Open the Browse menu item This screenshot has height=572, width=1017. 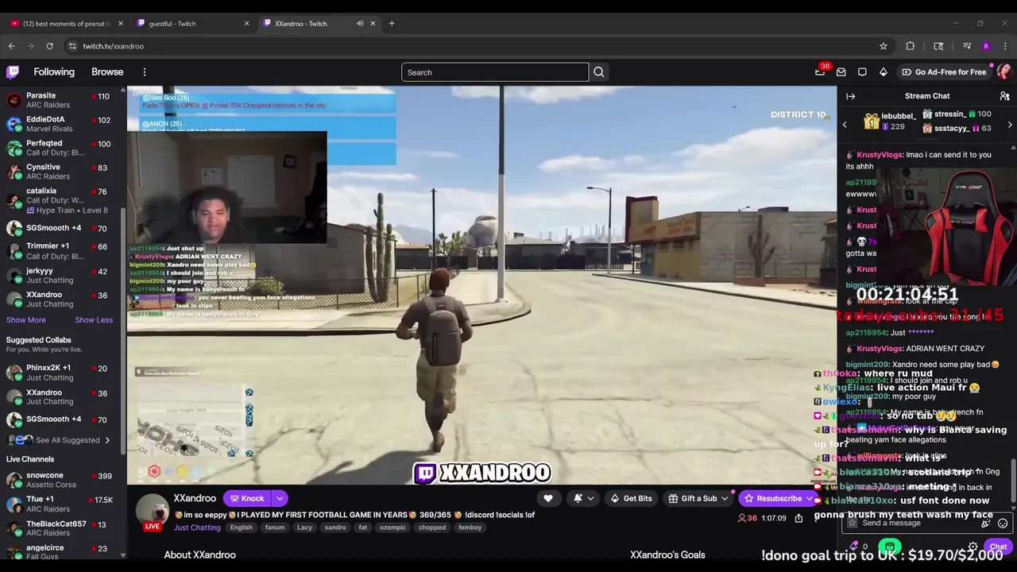pyautogui.click(x=107, y=72)
